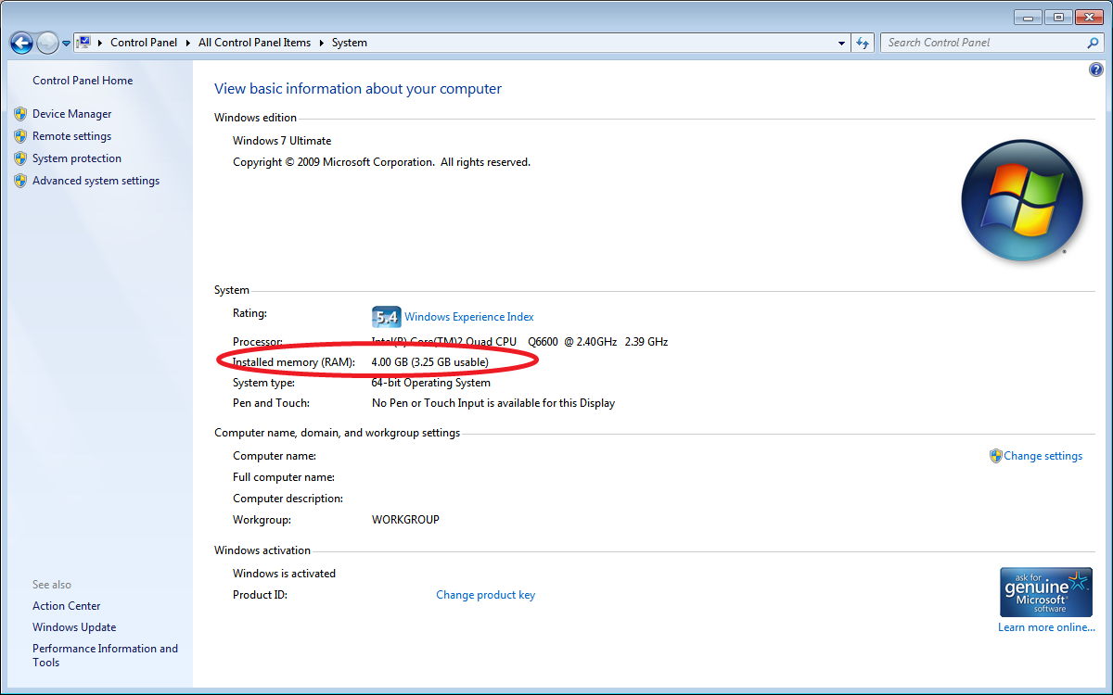The height and width of the screenshot is (695, 1113).
Task: Click the 'WORKGROUP' value
Action: point(405,520)
